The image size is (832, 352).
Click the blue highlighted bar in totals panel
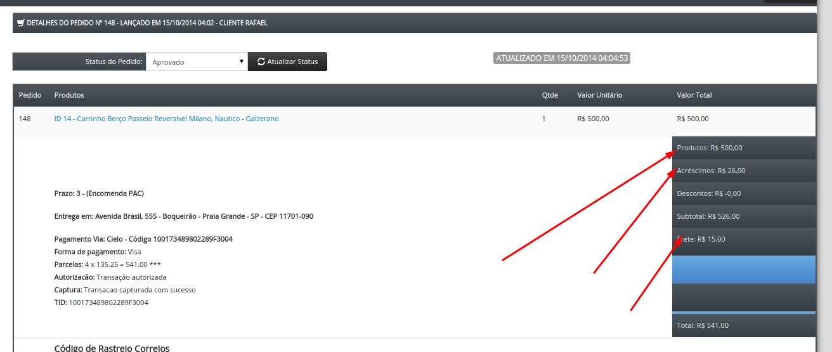[x=743, y=270]
